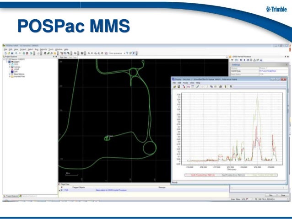Click the Undo toolbar icon
292x219 pixels.
pyautogui.click(x=16, y=53)
